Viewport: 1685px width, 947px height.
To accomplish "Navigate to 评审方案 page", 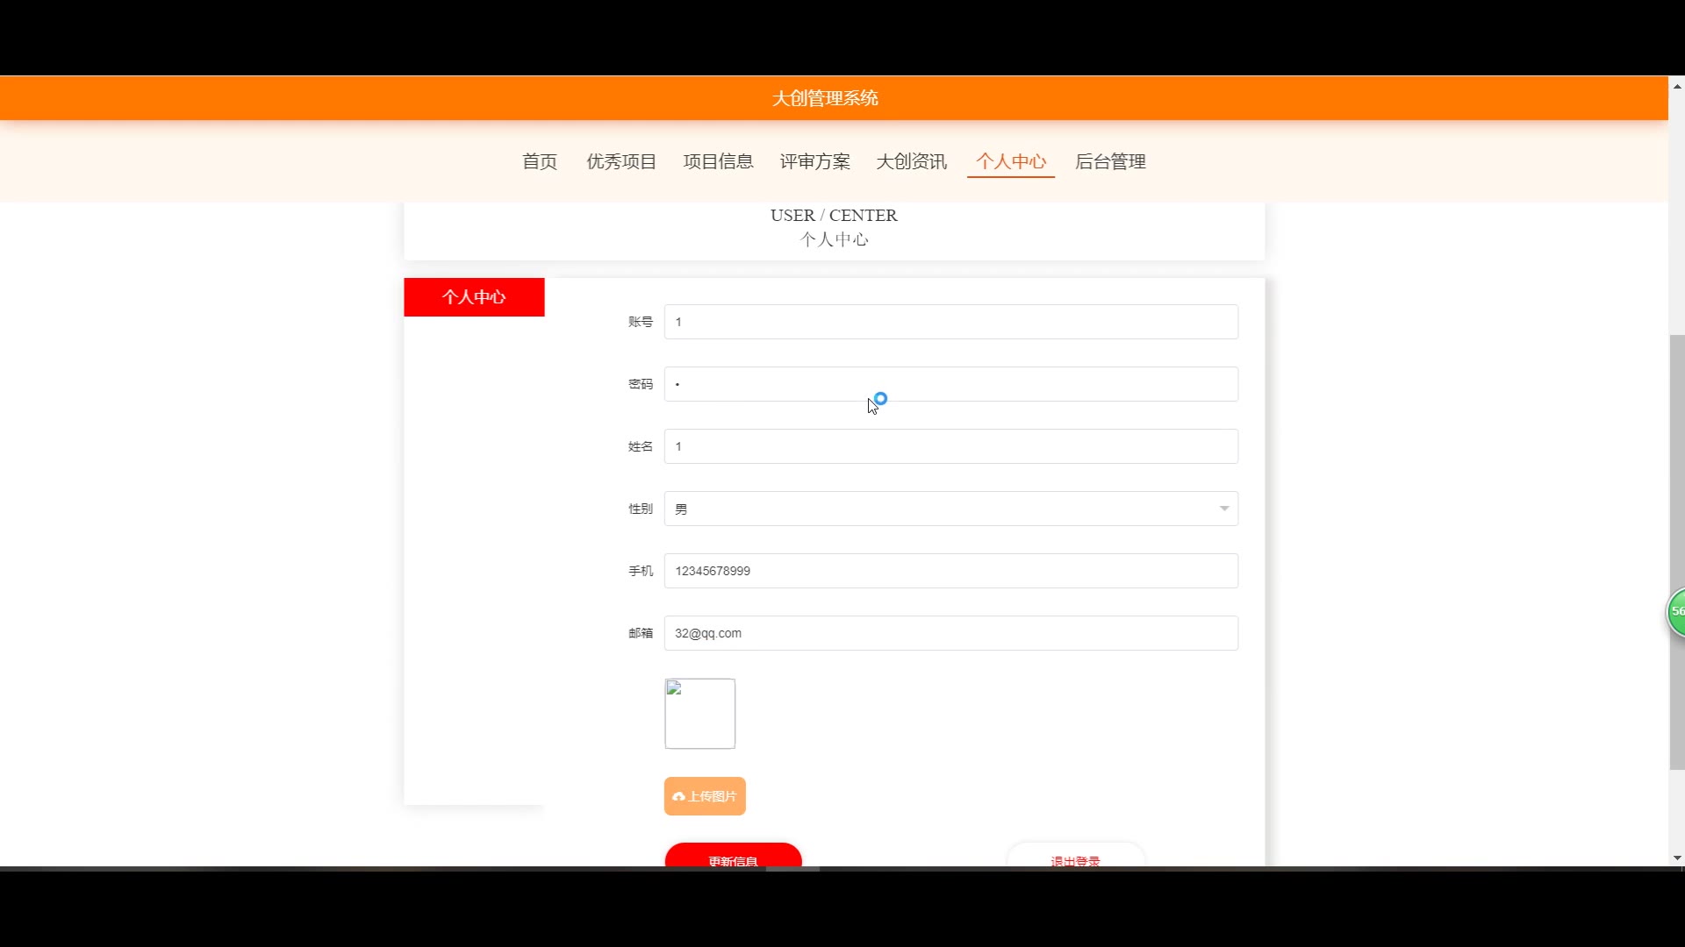I will [x=814, y=161].
